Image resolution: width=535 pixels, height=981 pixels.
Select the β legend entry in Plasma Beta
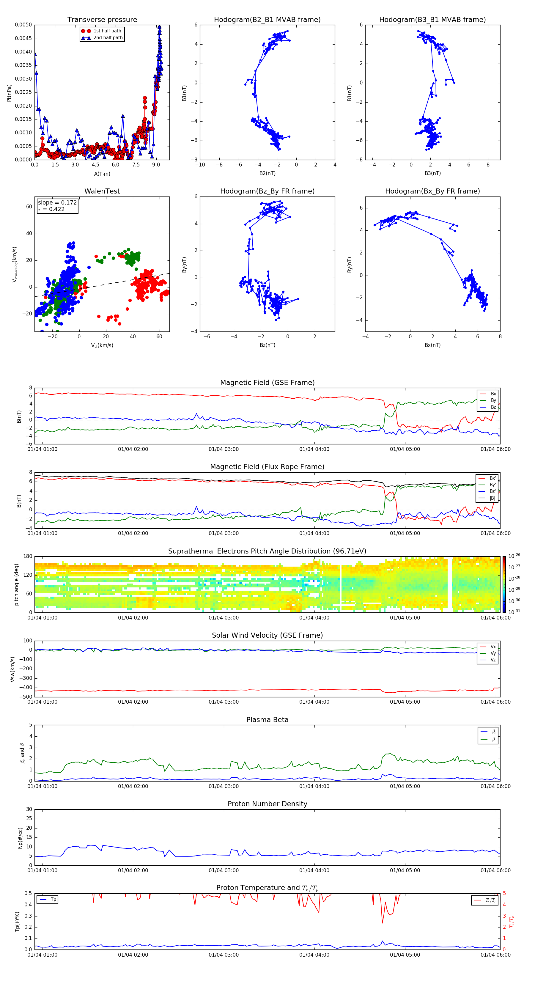pos(488,739)
